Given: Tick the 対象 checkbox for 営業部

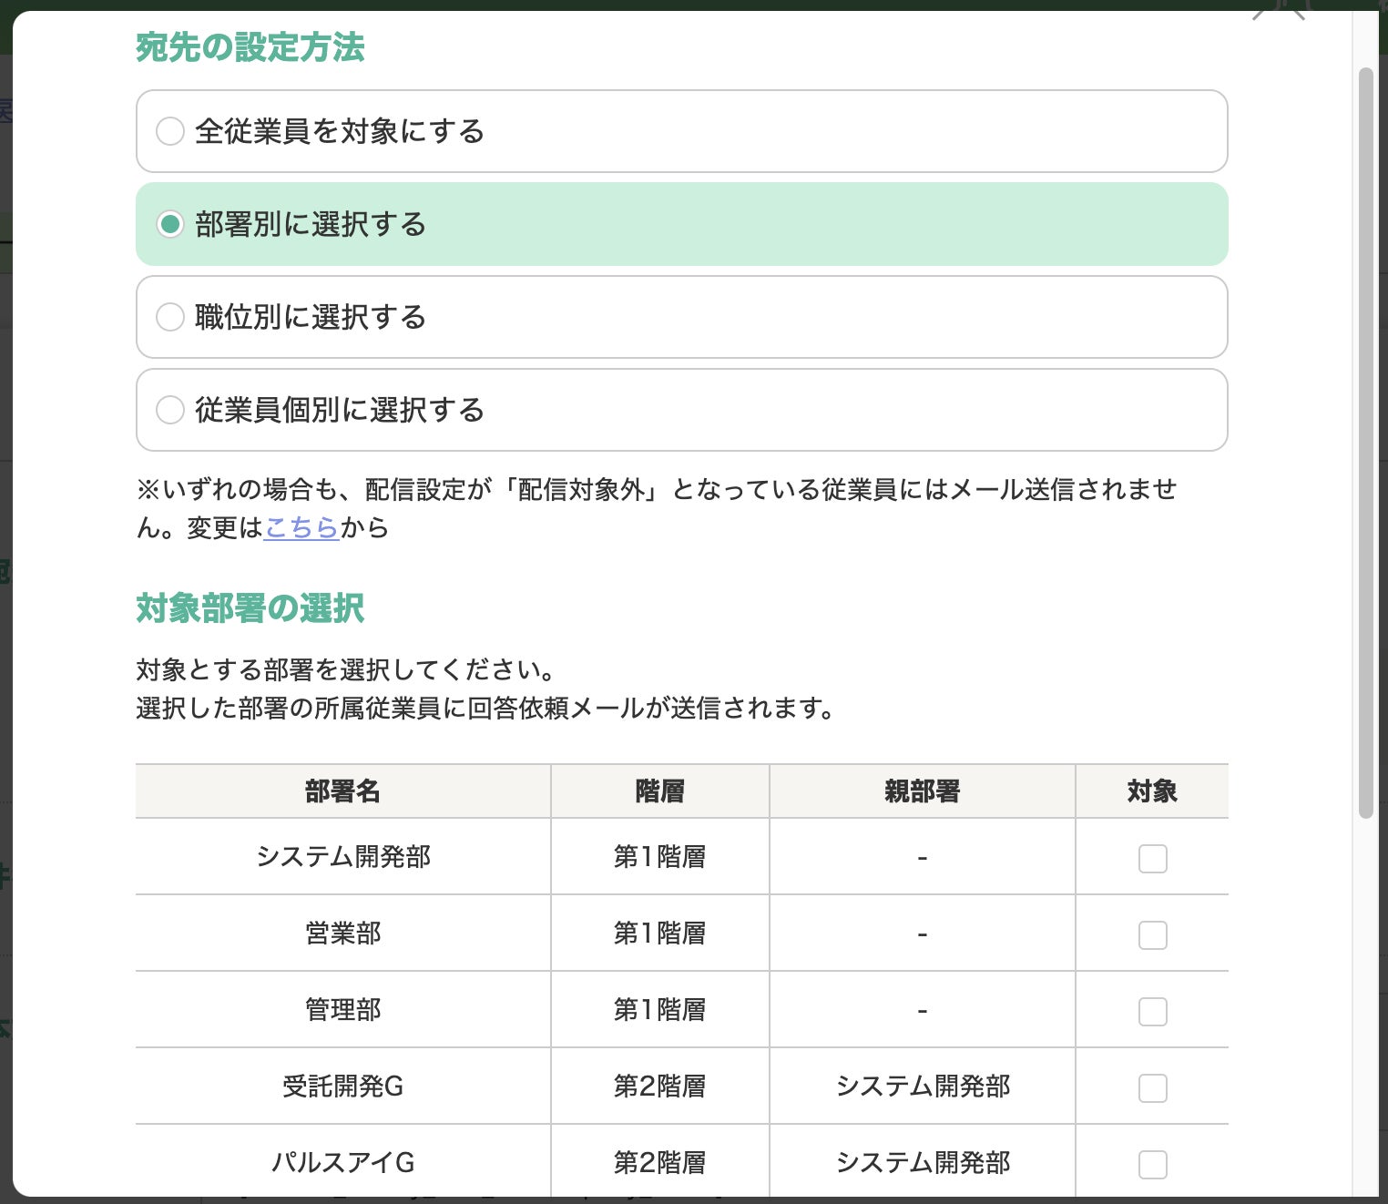Looking at the screenshot, I should click(x=1152, y=934).
